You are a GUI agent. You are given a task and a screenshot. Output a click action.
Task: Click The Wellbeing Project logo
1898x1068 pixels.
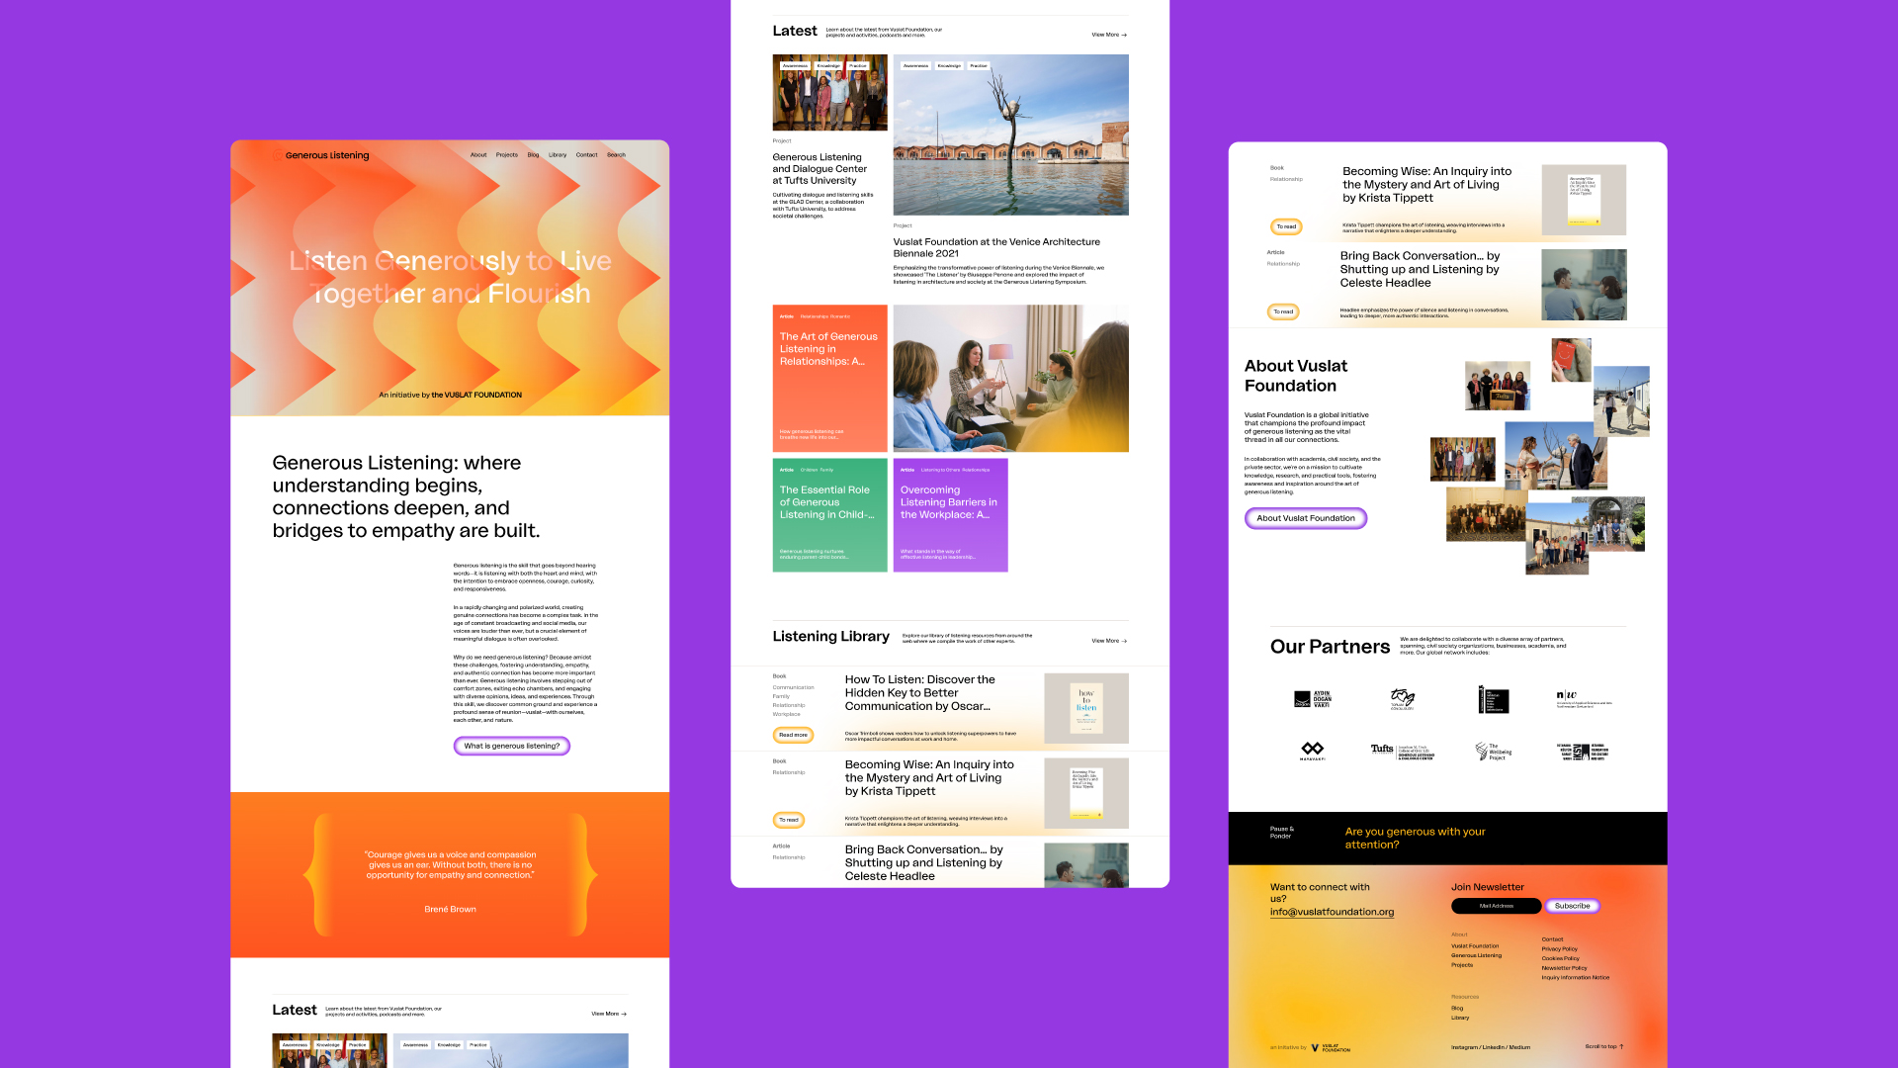[1493, 752]
